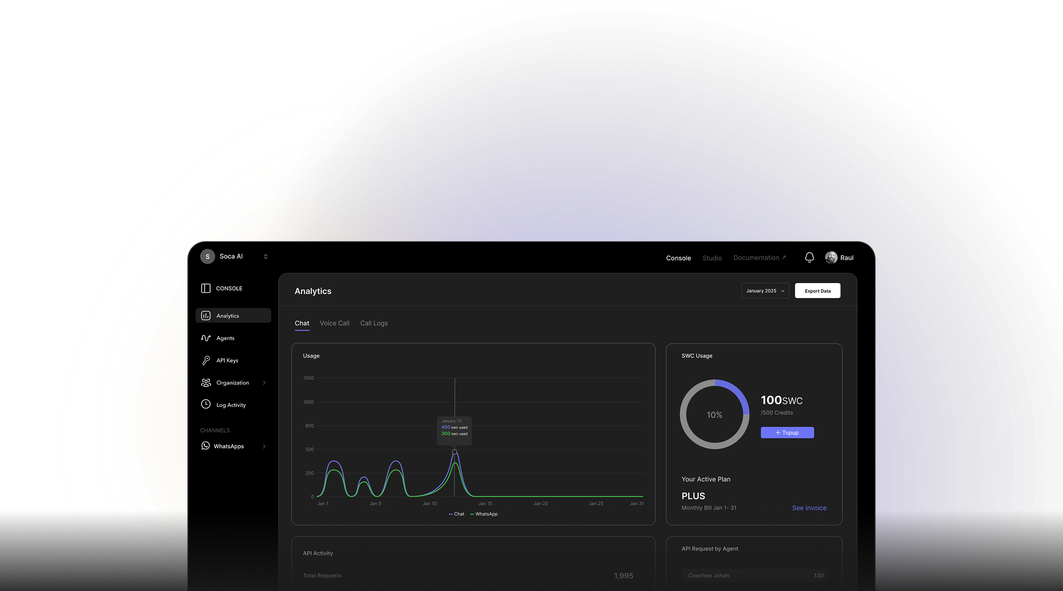Switch to the Voice Call tab

[x=335, y=324]
